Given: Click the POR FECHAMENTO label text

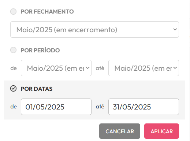Looking at the screenshot, I should 47,12.
